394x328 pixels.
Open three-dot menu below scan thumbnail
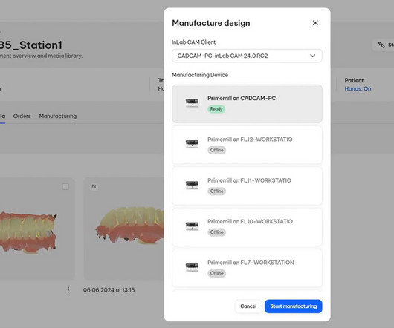click(x=68, y=290)
